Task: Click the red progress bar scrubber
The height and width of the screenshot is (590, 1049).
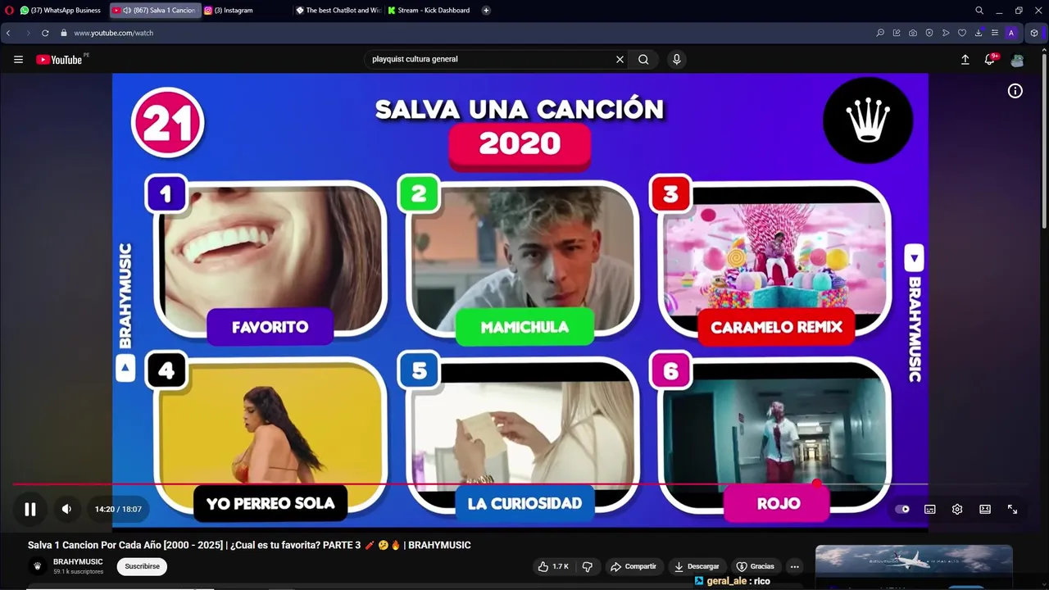Action: pos(816,483)
